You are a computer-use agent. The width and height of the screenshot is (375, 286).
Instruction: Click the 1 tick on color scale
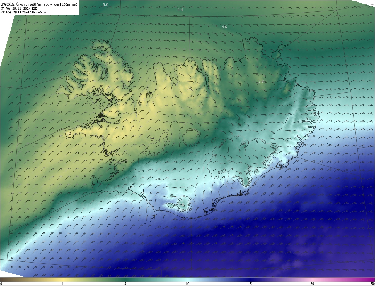click(63, 284)
